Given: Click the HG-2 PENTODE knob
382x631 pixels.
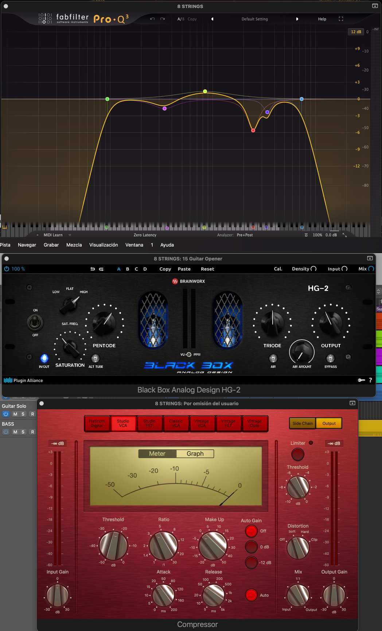Looking at the screenshot, I should tap(104, 323).
